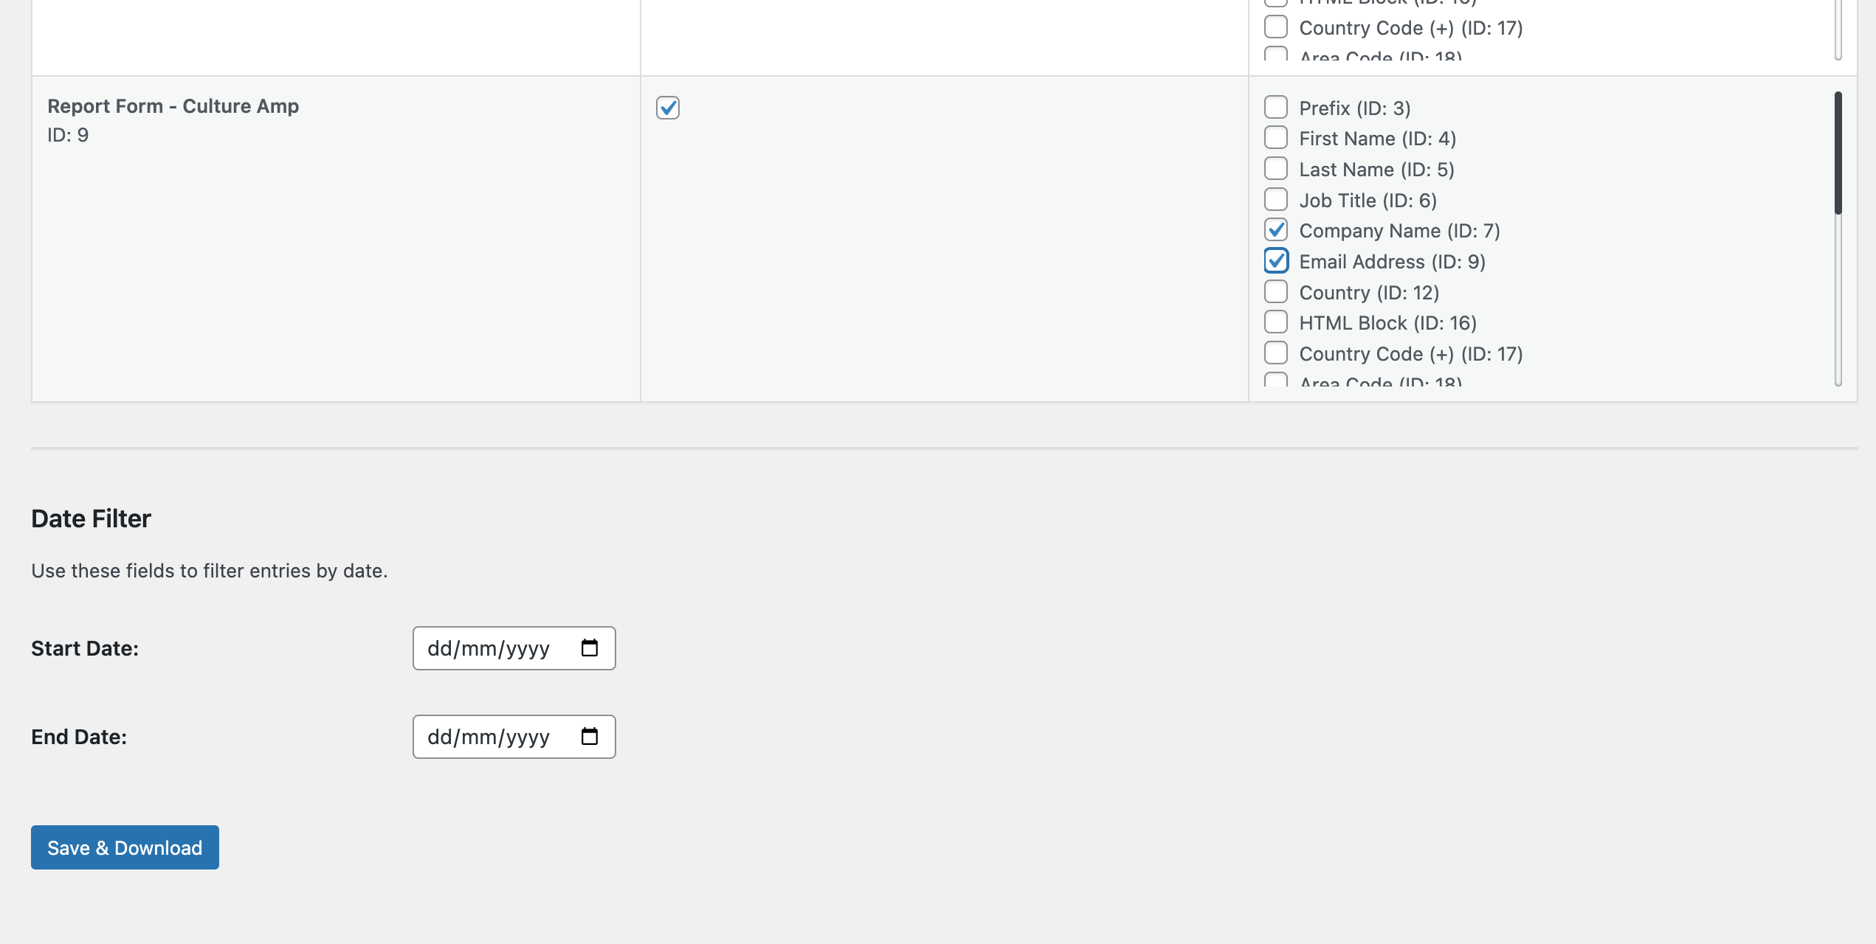Viewport: 1876px width, 944px height.
Task: Uncheck the Report Form - Culture Amp form checkbox
Action: point(668,108)
